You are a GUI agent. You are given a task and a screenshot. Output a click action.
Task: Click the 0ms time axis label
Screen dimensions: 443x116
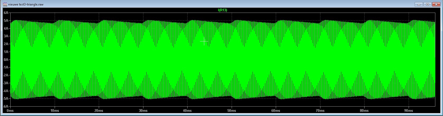[10, 111]
